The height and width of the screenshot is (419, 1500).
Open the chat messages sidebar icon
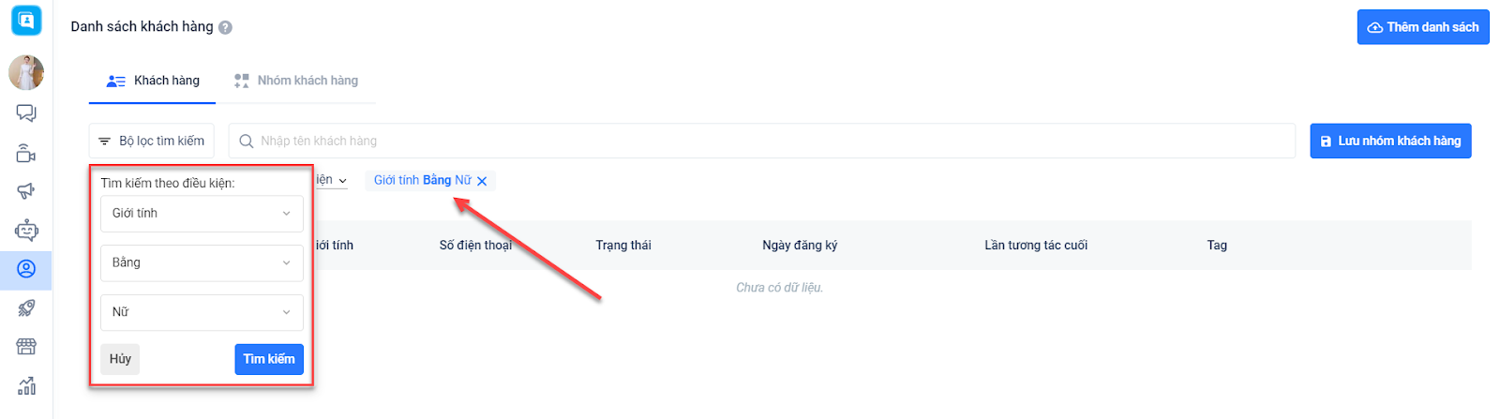[26, 113]
